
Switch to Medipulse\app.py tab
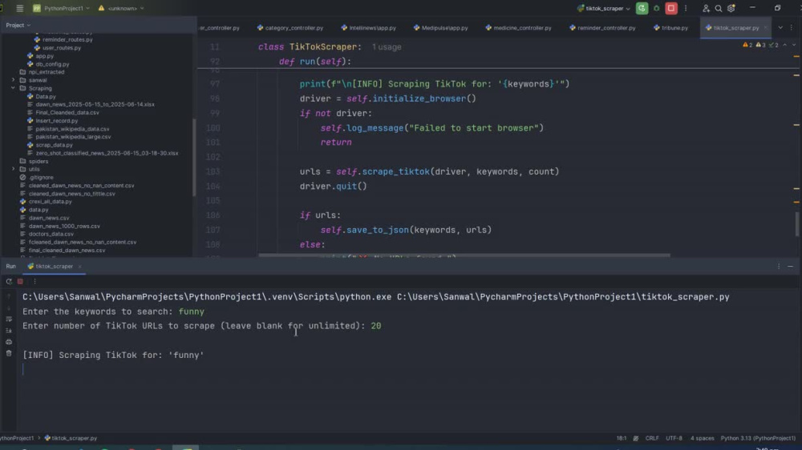[x=440, y=27]
